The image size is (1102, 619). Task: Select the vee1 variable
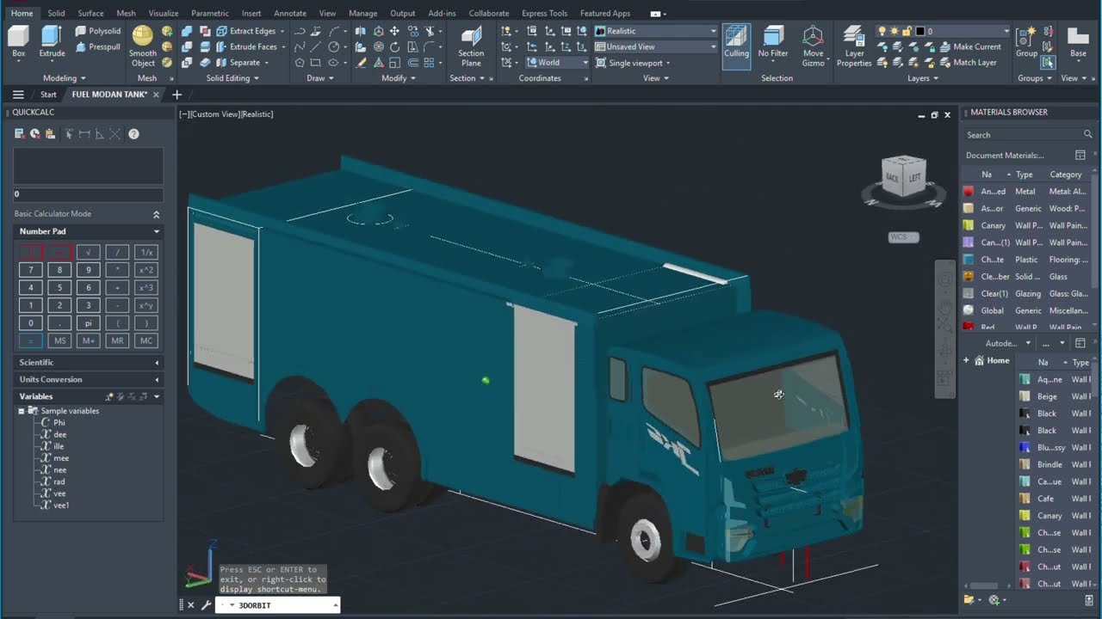point(60,506)
